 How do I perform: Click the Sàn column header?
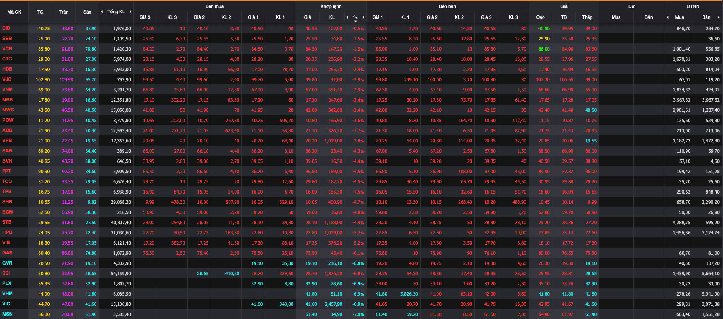[x=87, y=12]
